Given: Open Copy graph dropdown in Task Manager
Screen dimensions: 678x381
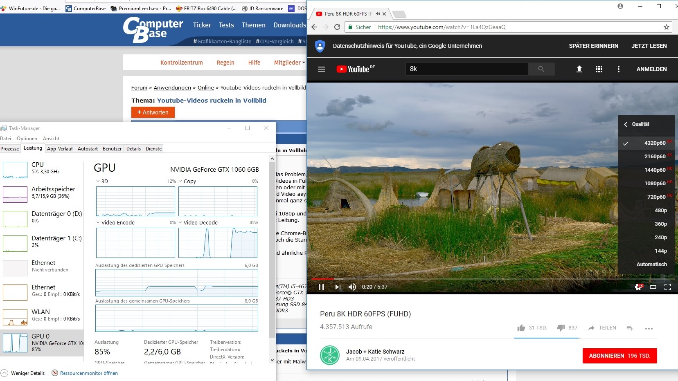Looking at the screenshot, I should 180,181.
